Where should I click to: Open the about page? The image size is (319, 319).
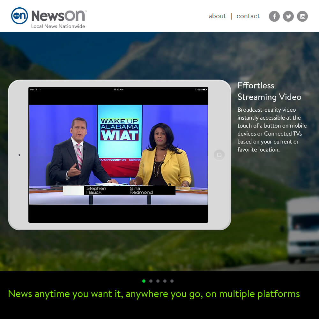[217, 16]
